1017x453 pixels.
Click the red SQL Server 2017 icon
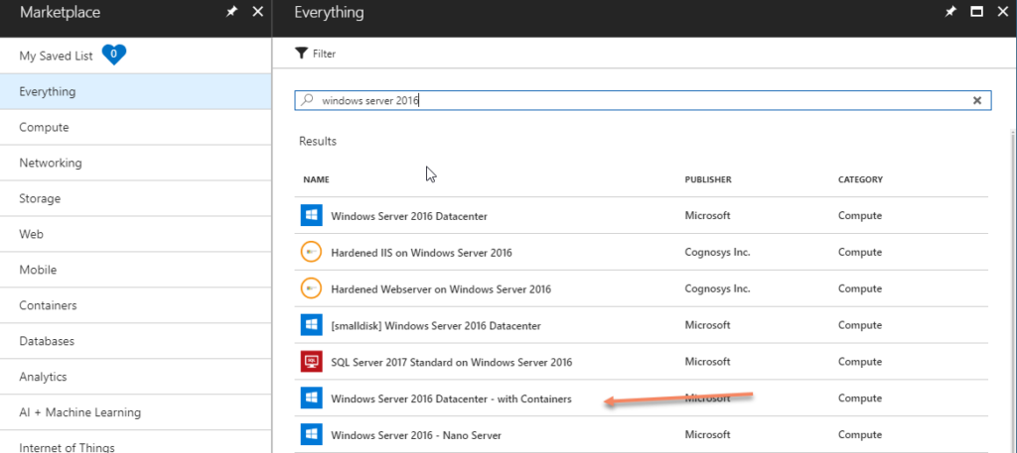pyautogui.click(x=311, y=361)
